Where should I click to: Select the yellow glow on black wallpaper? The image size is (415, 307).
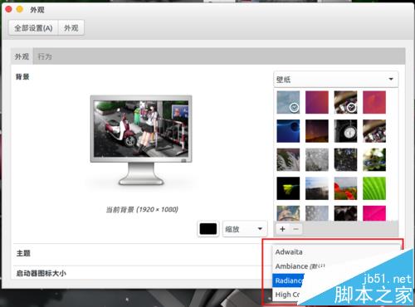(288, 188)
